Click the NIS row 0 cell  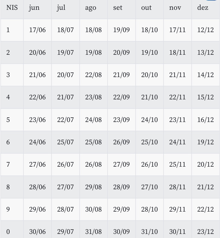8,232
